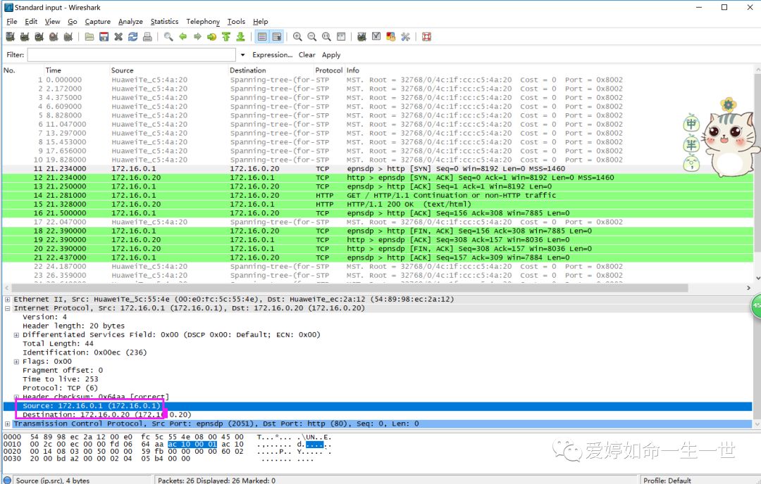This screenshot has height=484, width=761.
Task: Zoom out toolbar icon
Action: [x=312, y=37]
